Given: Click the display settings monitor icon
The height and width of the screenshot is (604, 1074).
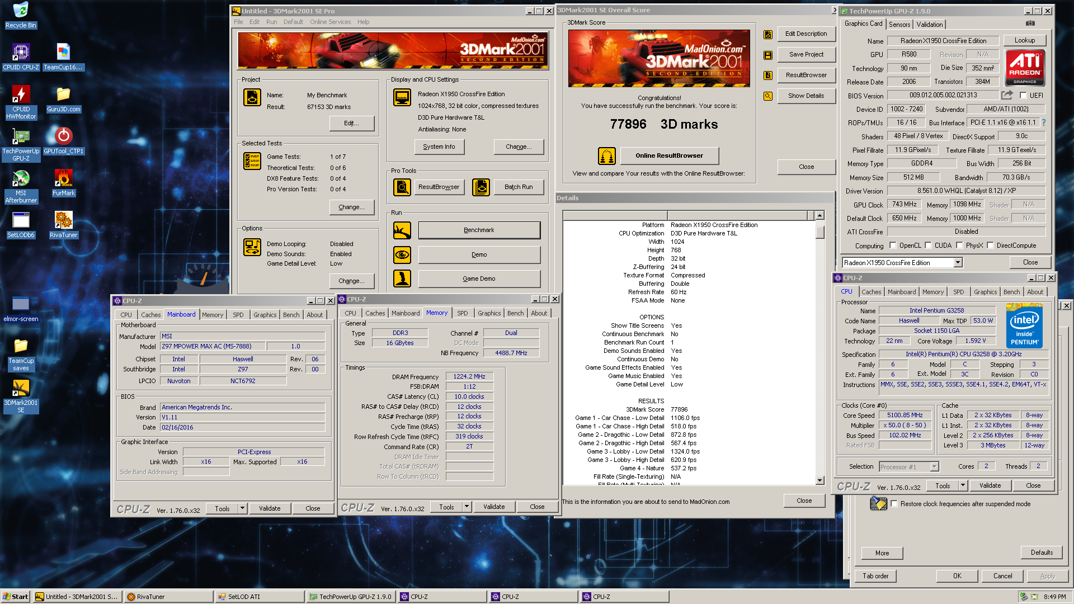Looking at the screenshot, I should 402,97.
